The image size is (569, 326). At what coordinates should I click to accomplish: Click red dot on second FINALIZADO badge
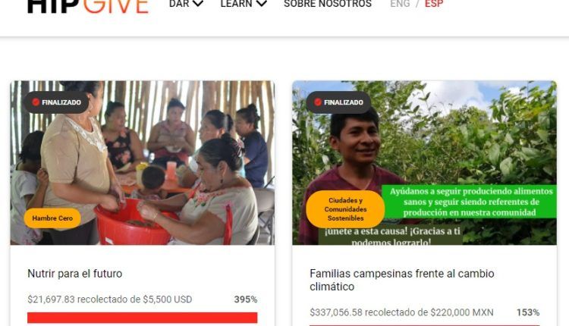pos(318,102)
